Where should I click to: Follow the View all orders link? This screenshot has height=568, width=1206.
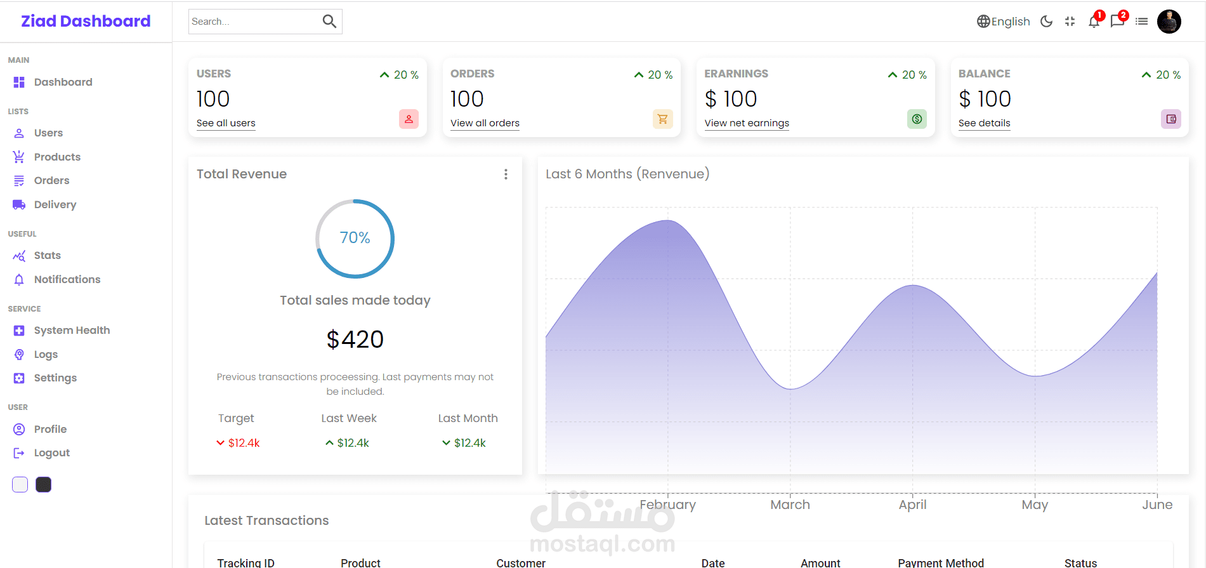pyautogui.click(x=485, y=123)
